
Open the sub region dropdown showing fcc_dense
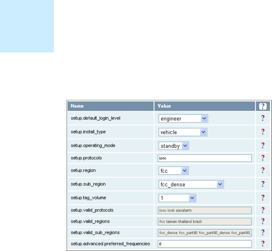pos(191,184)
